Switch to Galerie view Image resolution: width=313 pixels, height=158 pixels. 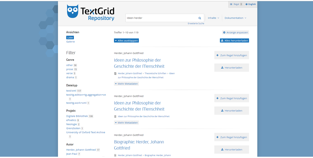point(70,42)
